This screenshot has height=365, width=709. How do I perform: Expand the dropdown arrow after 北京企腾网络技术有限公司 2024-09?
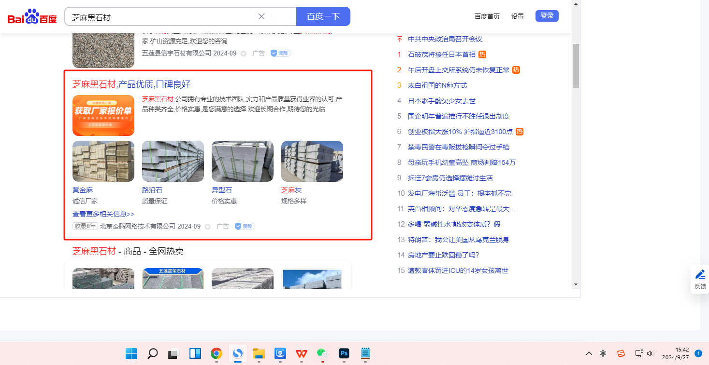tap(208, 227)
